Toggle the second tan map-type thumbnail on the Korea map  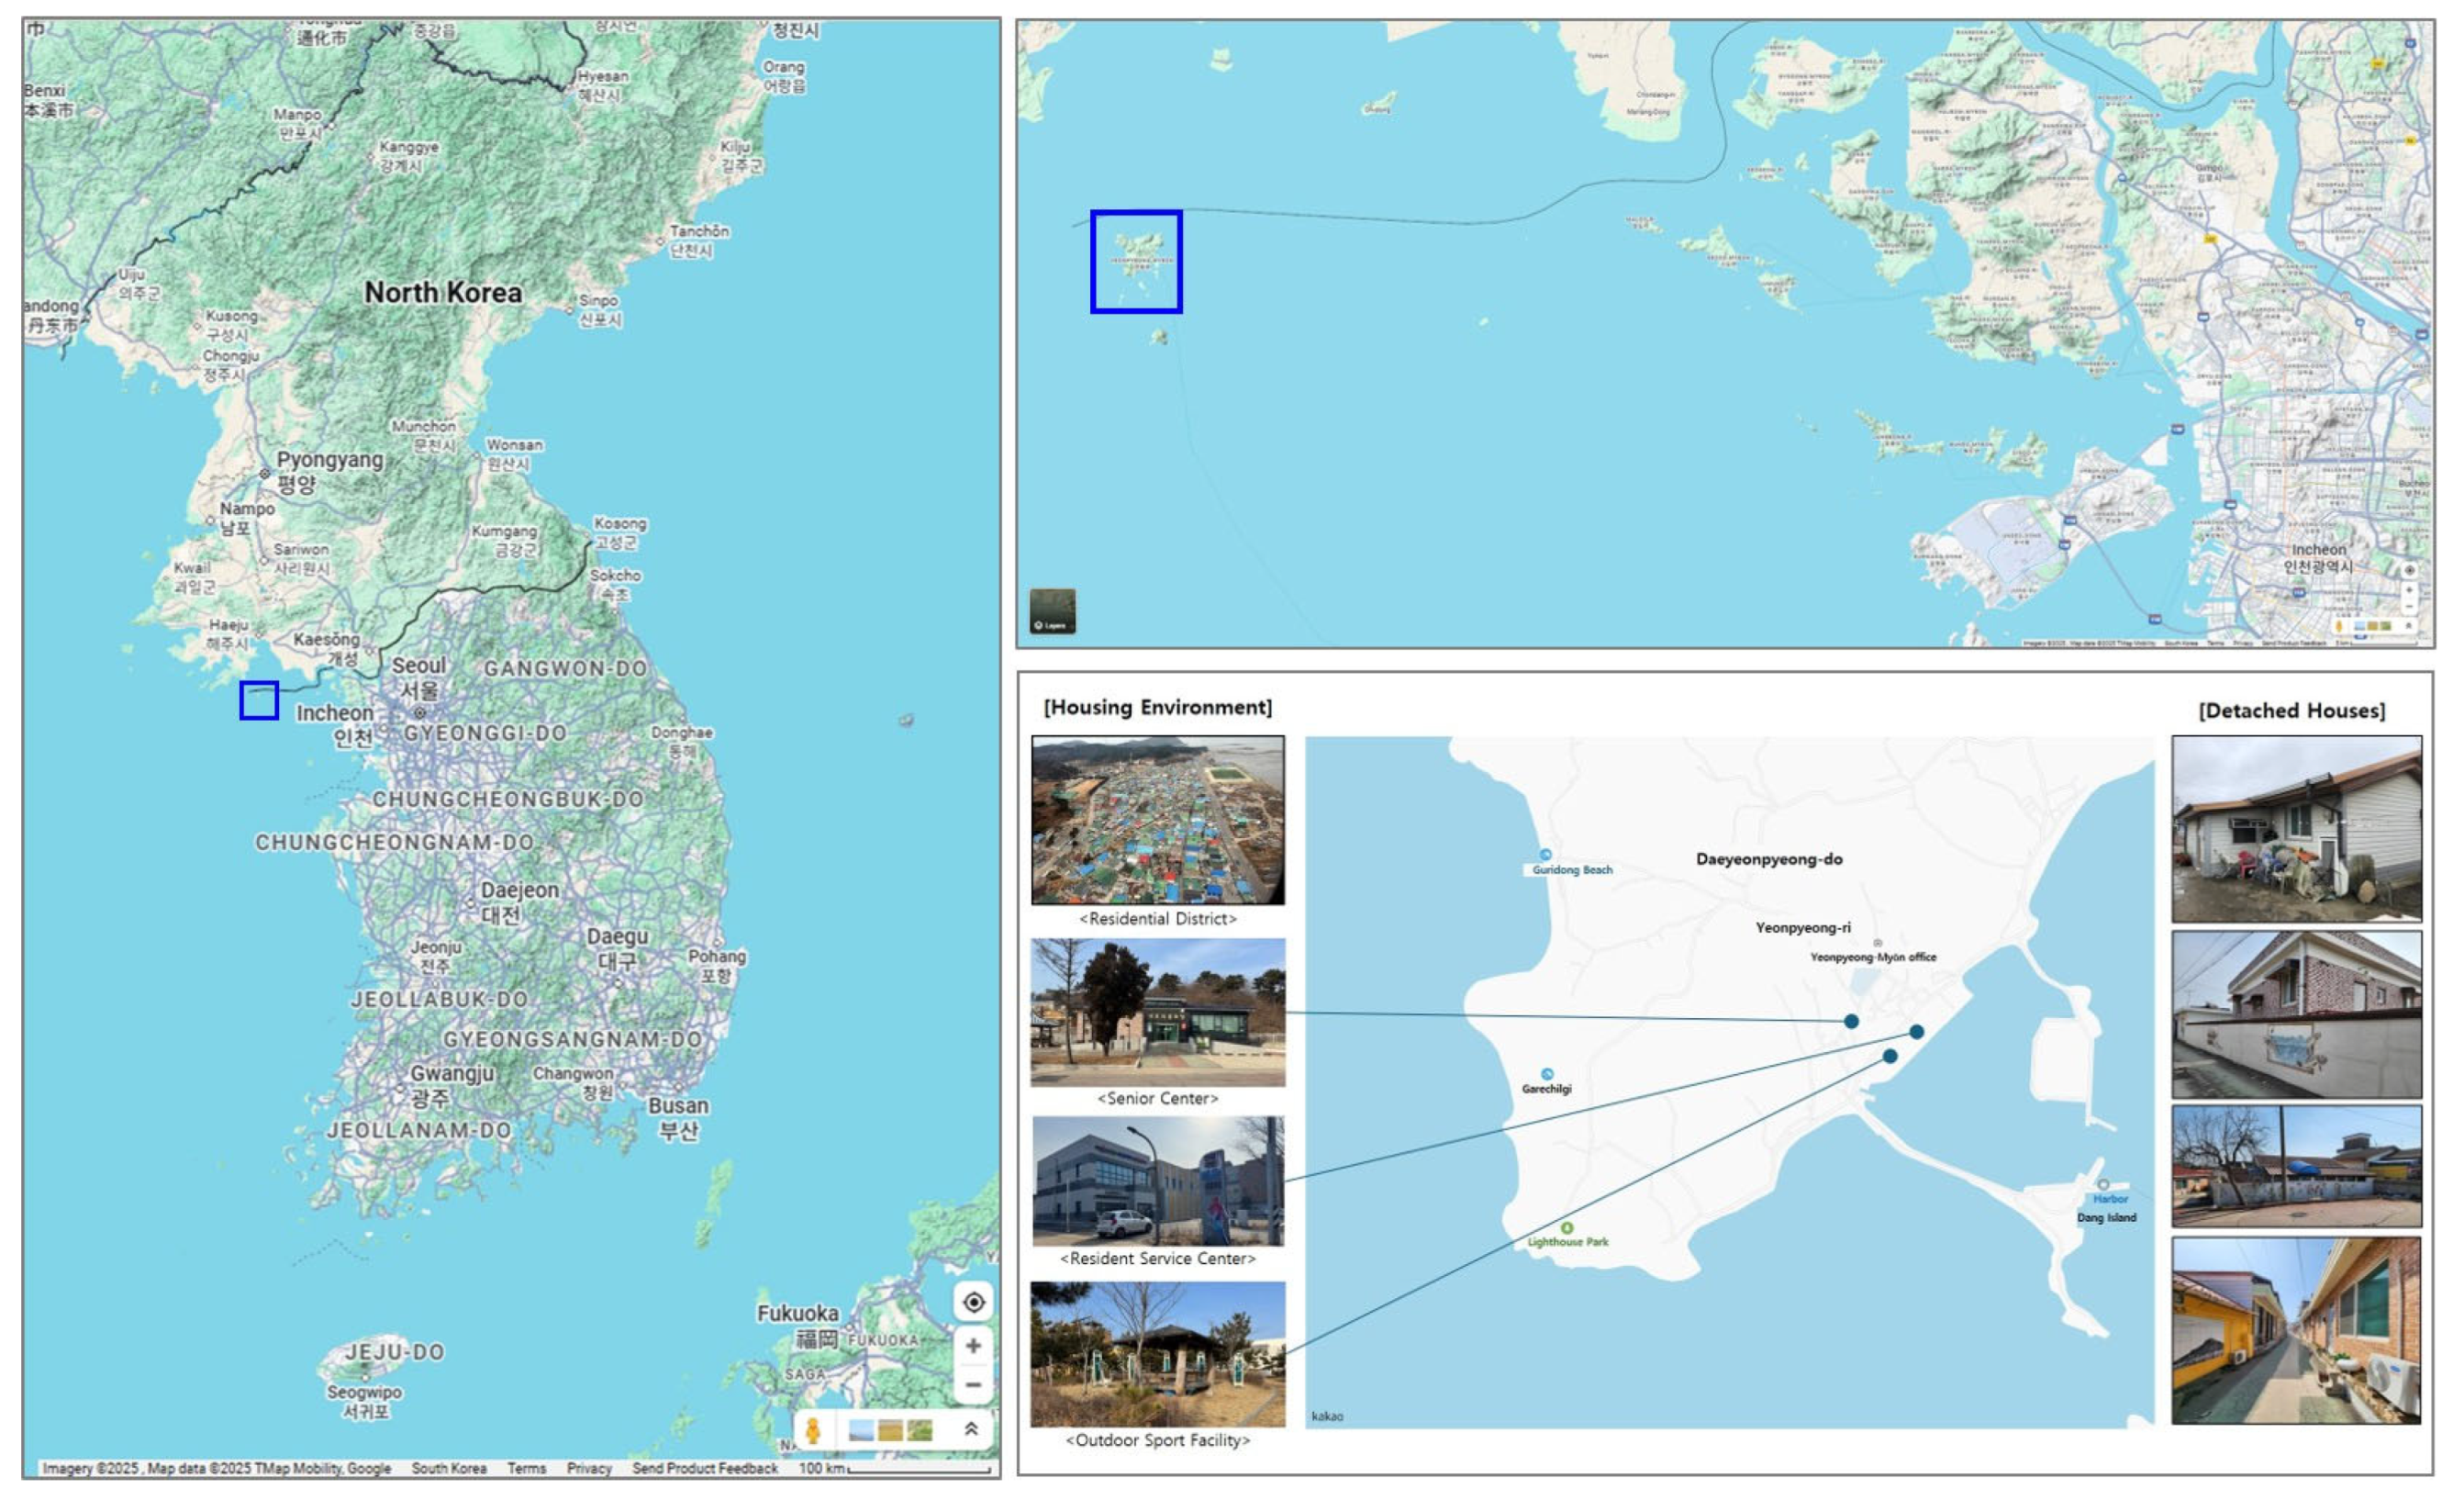point(890,1431)
